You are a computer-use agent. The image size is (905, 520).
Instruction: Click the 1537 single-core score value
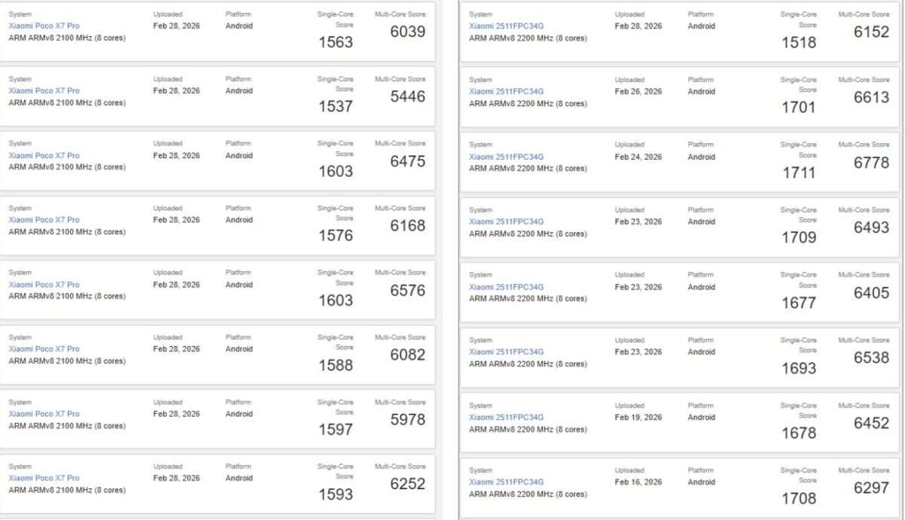point(336,106)
